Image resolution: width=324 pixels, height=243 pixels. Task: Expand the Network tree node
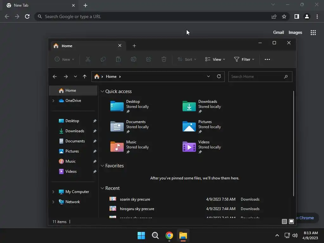[53, 202]
